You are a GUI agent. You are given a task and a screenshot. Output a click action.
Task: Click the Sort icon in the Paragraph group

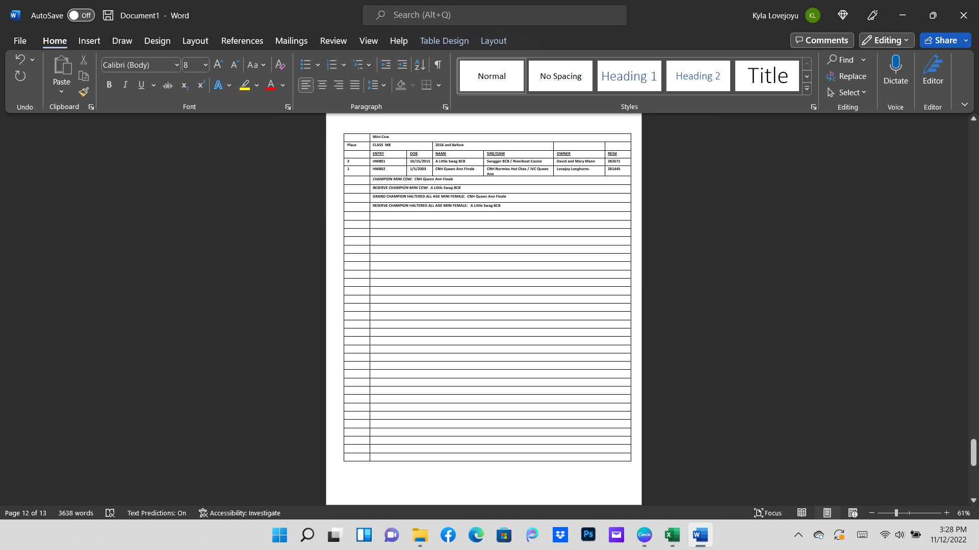420,65
